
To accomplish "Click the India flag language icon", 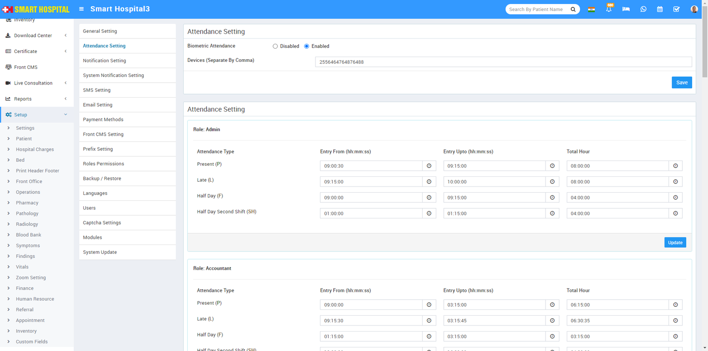I will pos(591,9).
